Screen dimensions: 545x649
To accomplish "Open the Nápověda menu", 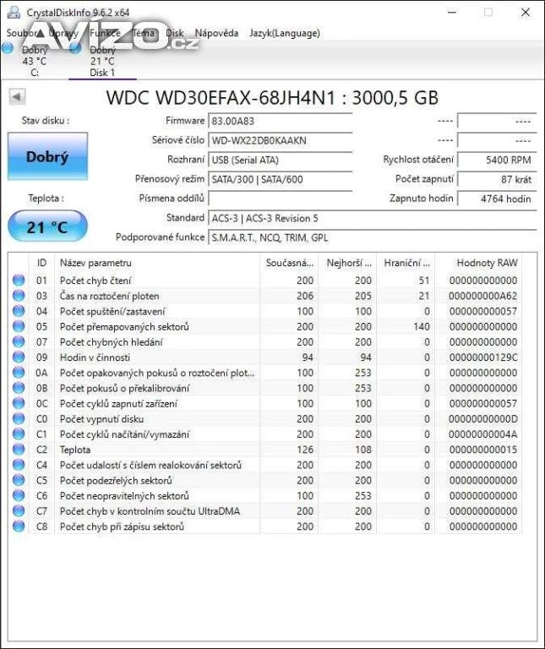I will tap(216, 33).
